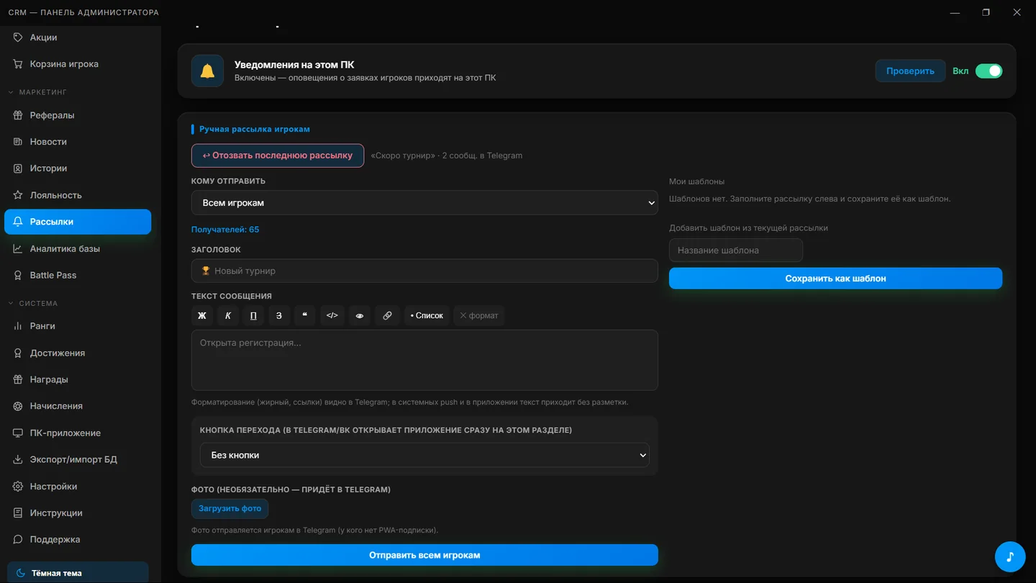
Task: Click the gift icon beside Рефералы
Action: coord(18,115)
